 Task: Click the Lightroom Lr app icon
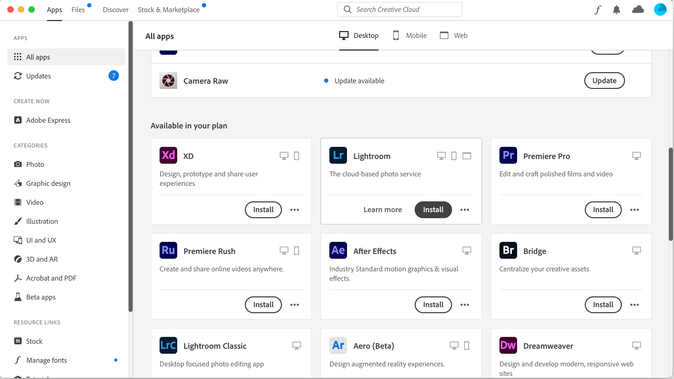click(x=338, y=155)
